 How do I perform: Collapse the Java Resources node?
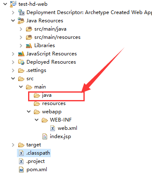click(x=13, y=21)
